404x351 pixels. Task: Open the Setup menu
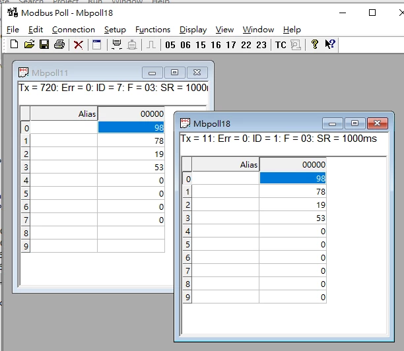[x=115, y=30]
